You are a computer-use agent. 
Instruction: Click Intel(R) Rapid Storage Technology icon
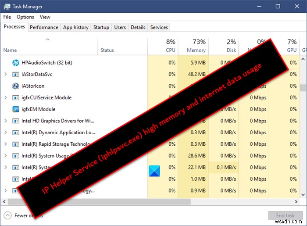click(16, 144)
